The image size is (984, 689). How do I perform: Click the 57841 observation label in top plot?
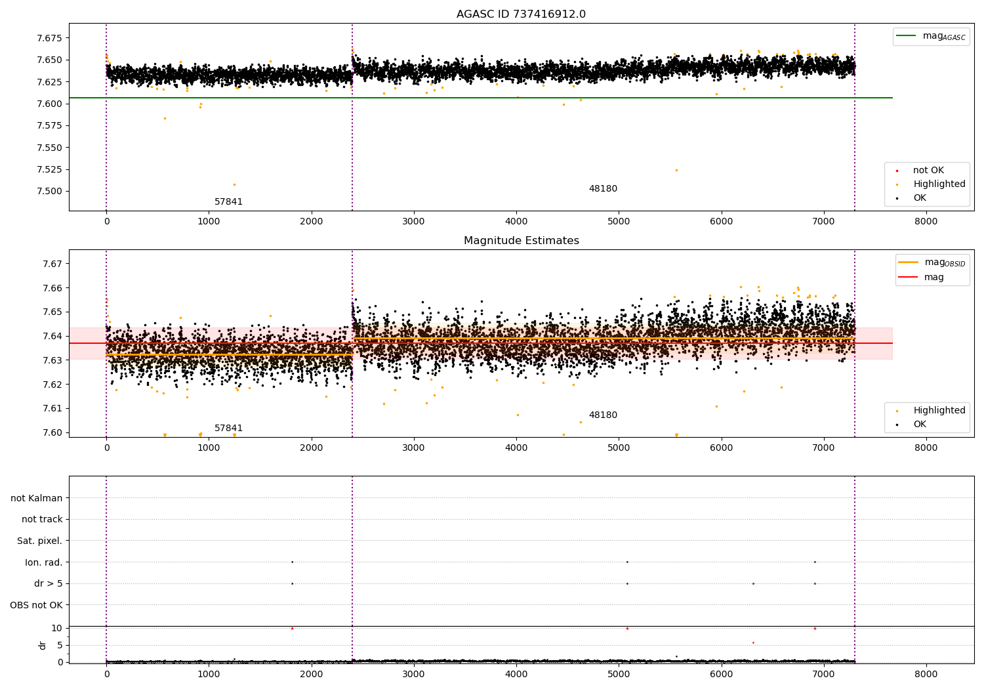(x=229, y=202)
